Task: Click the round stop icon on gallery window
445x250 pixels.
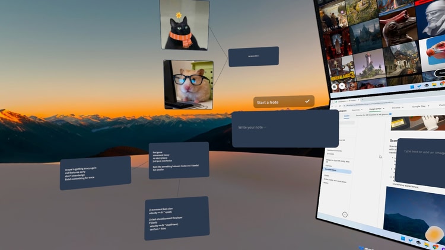Action: (335, 86)
